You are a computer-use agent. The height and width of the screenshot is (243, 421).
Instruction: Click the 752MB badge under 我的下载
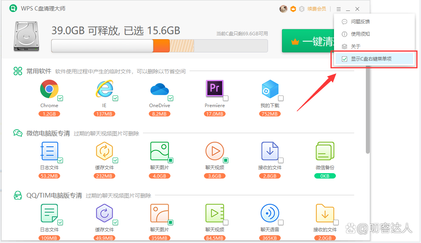coord(270,114)
